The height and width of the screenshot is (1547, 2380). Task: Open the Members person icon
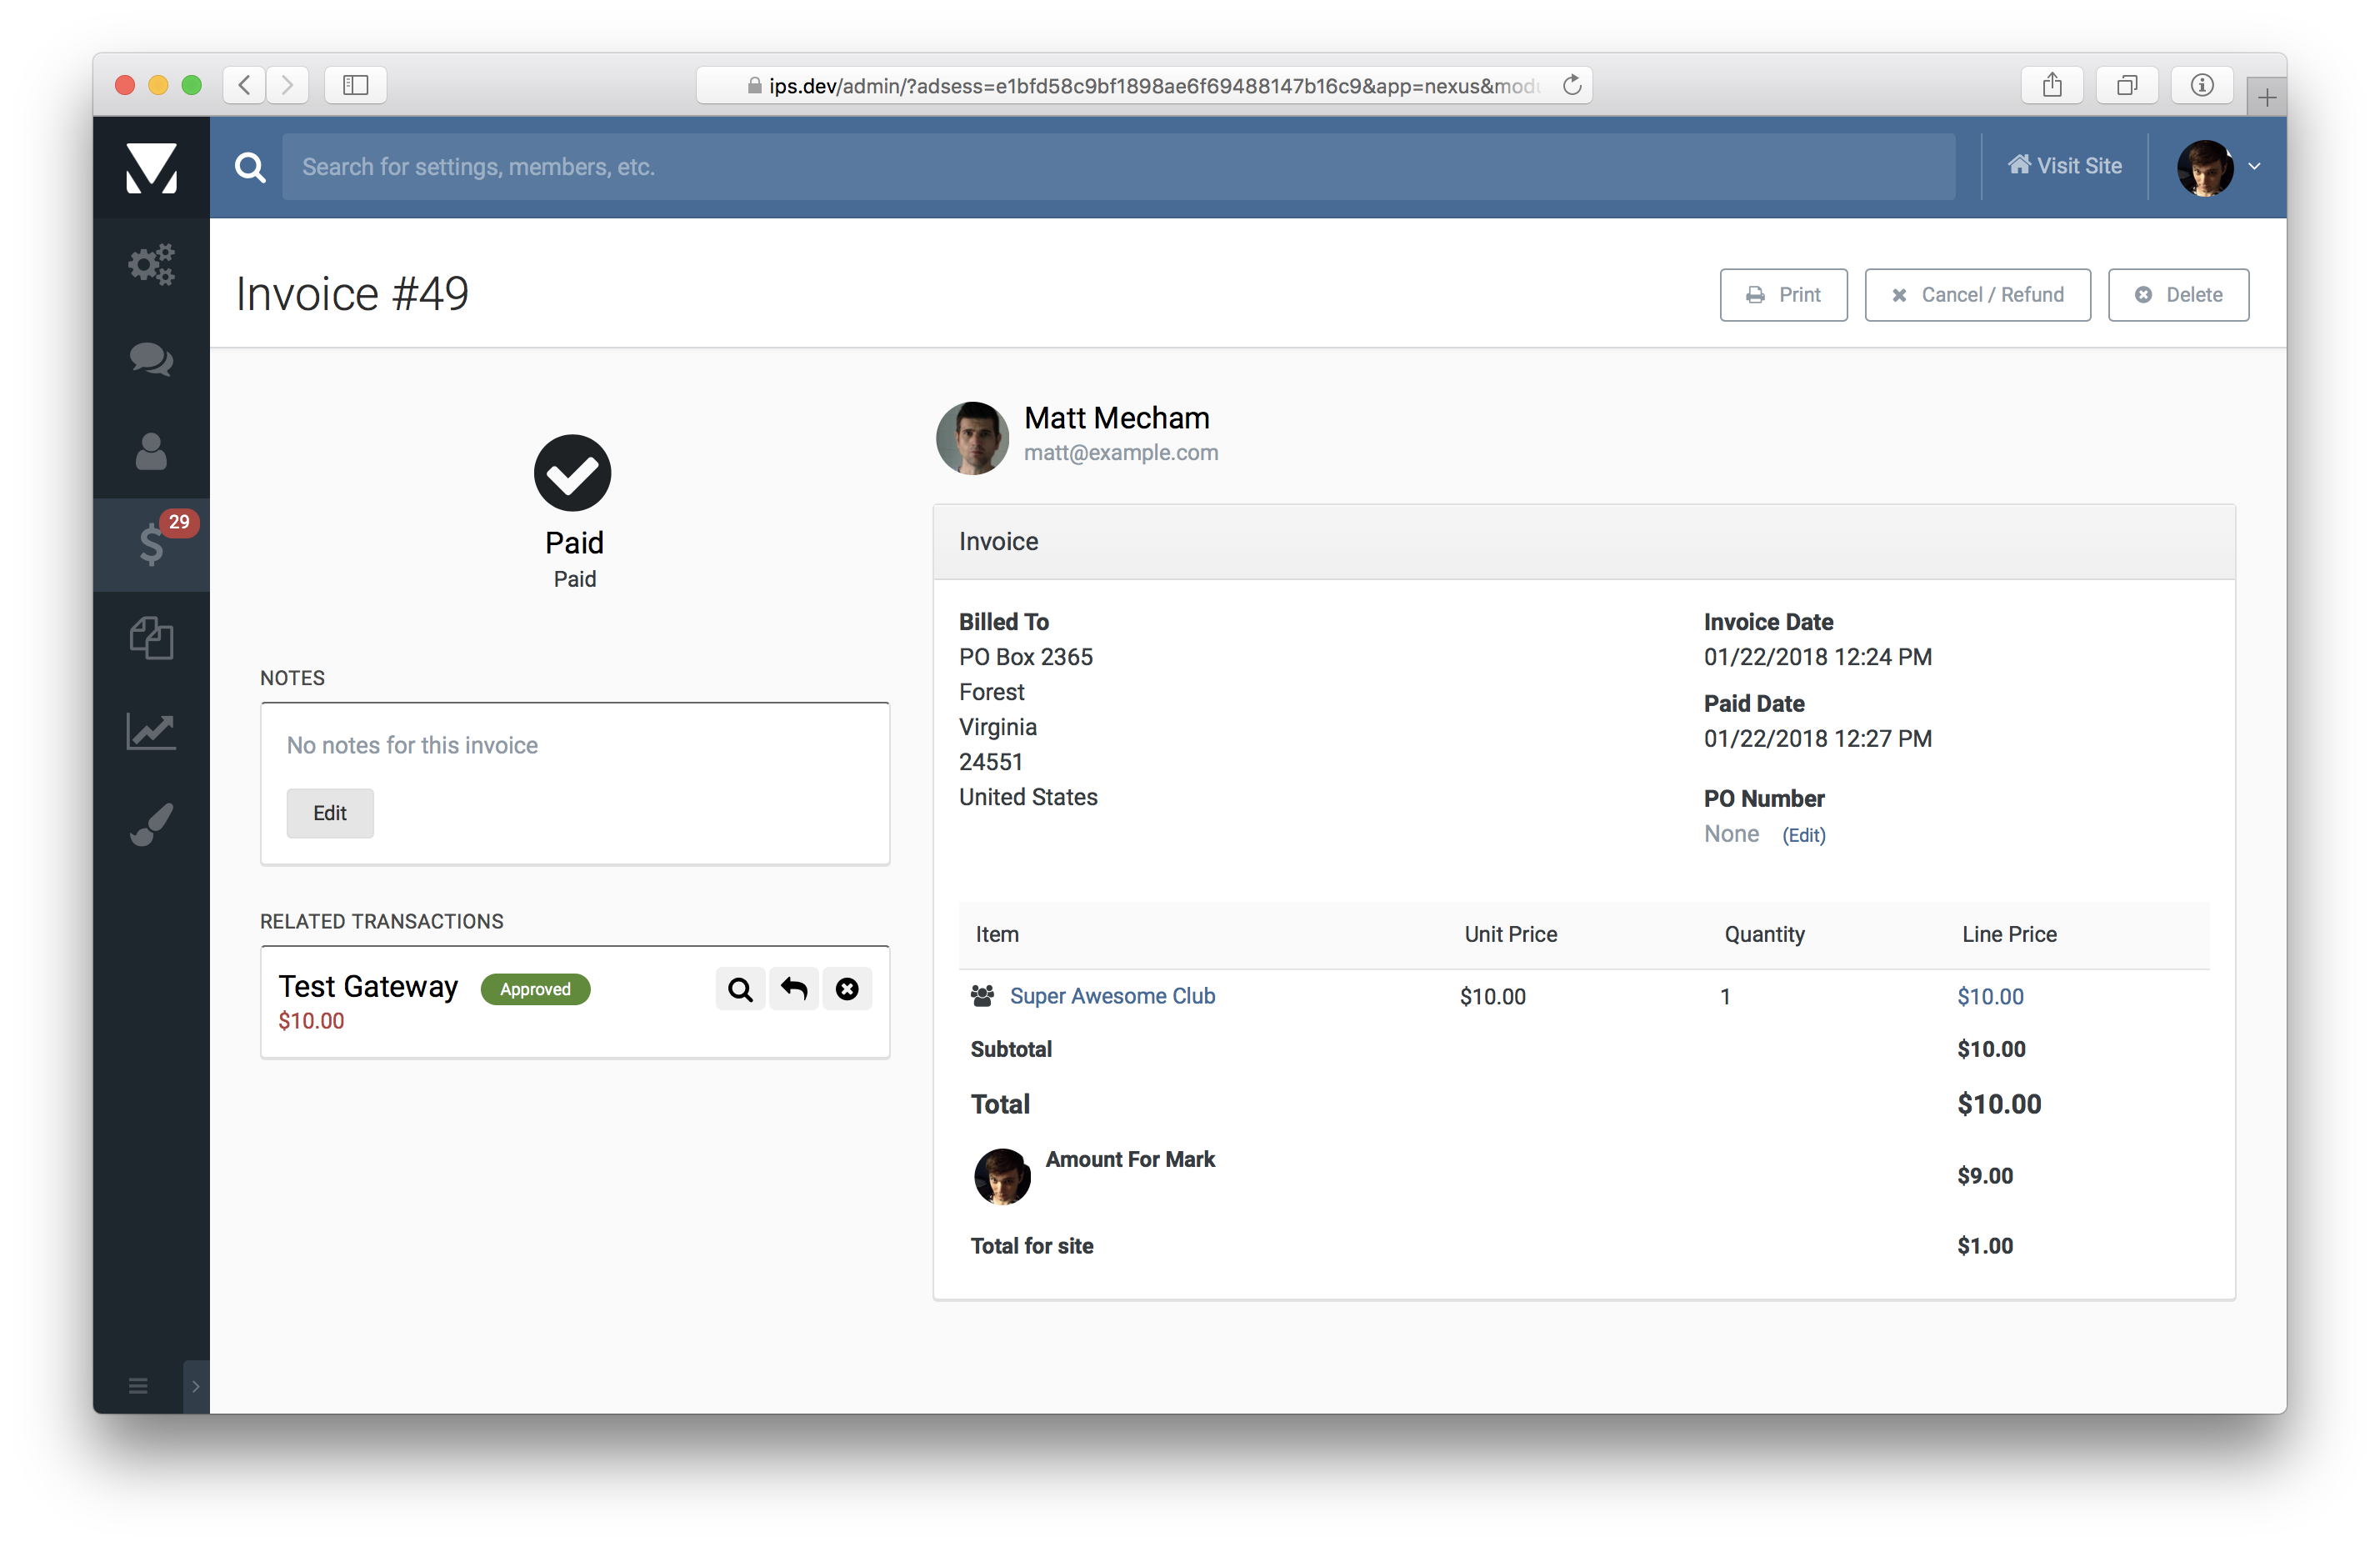click(151, 452)
